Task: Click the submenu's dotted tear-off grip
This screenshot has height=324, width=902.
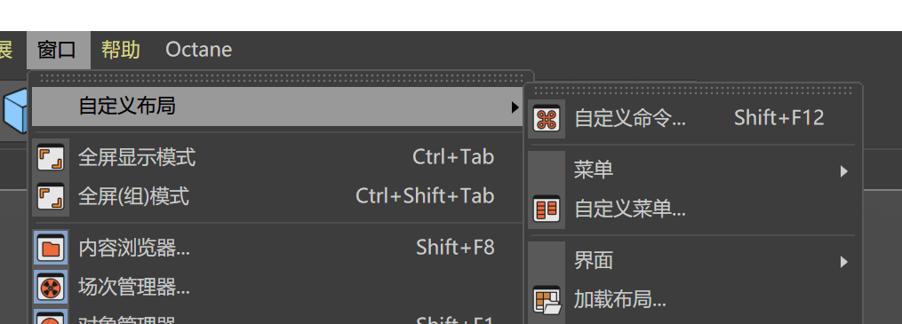Action: (693, 91)
